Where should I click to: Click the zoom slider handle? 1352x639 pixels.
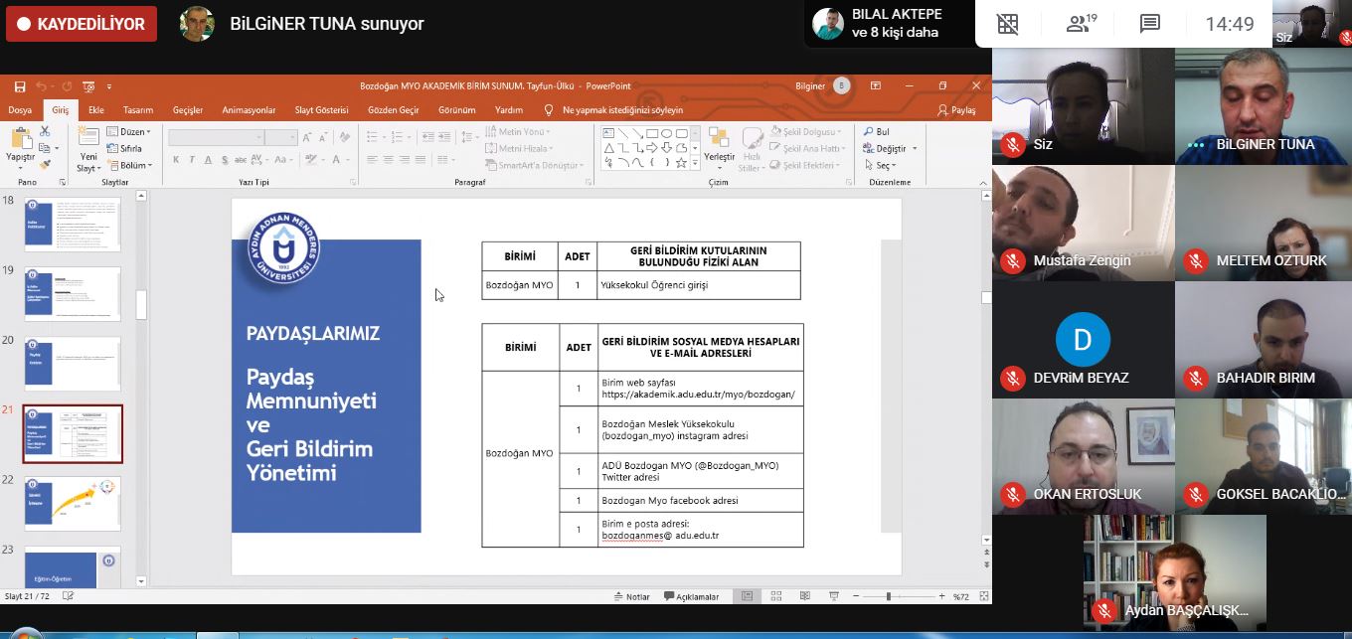[x=888, y=596]
